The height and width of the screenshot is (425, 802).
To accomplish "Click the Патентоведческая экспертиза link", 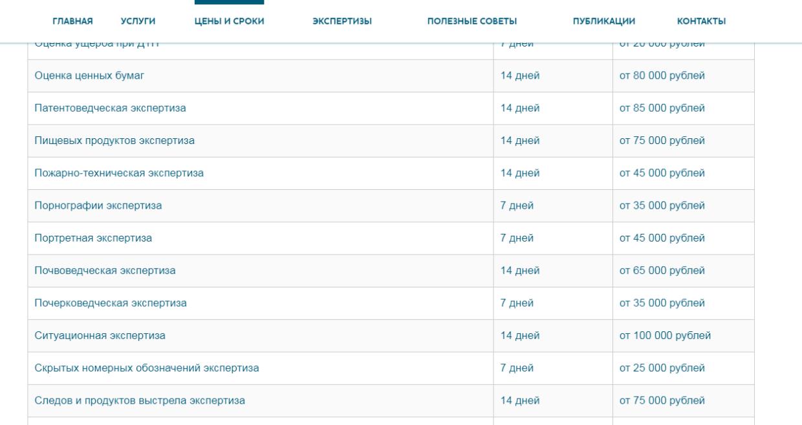I will pyautogui.click(x=110, y=108).
